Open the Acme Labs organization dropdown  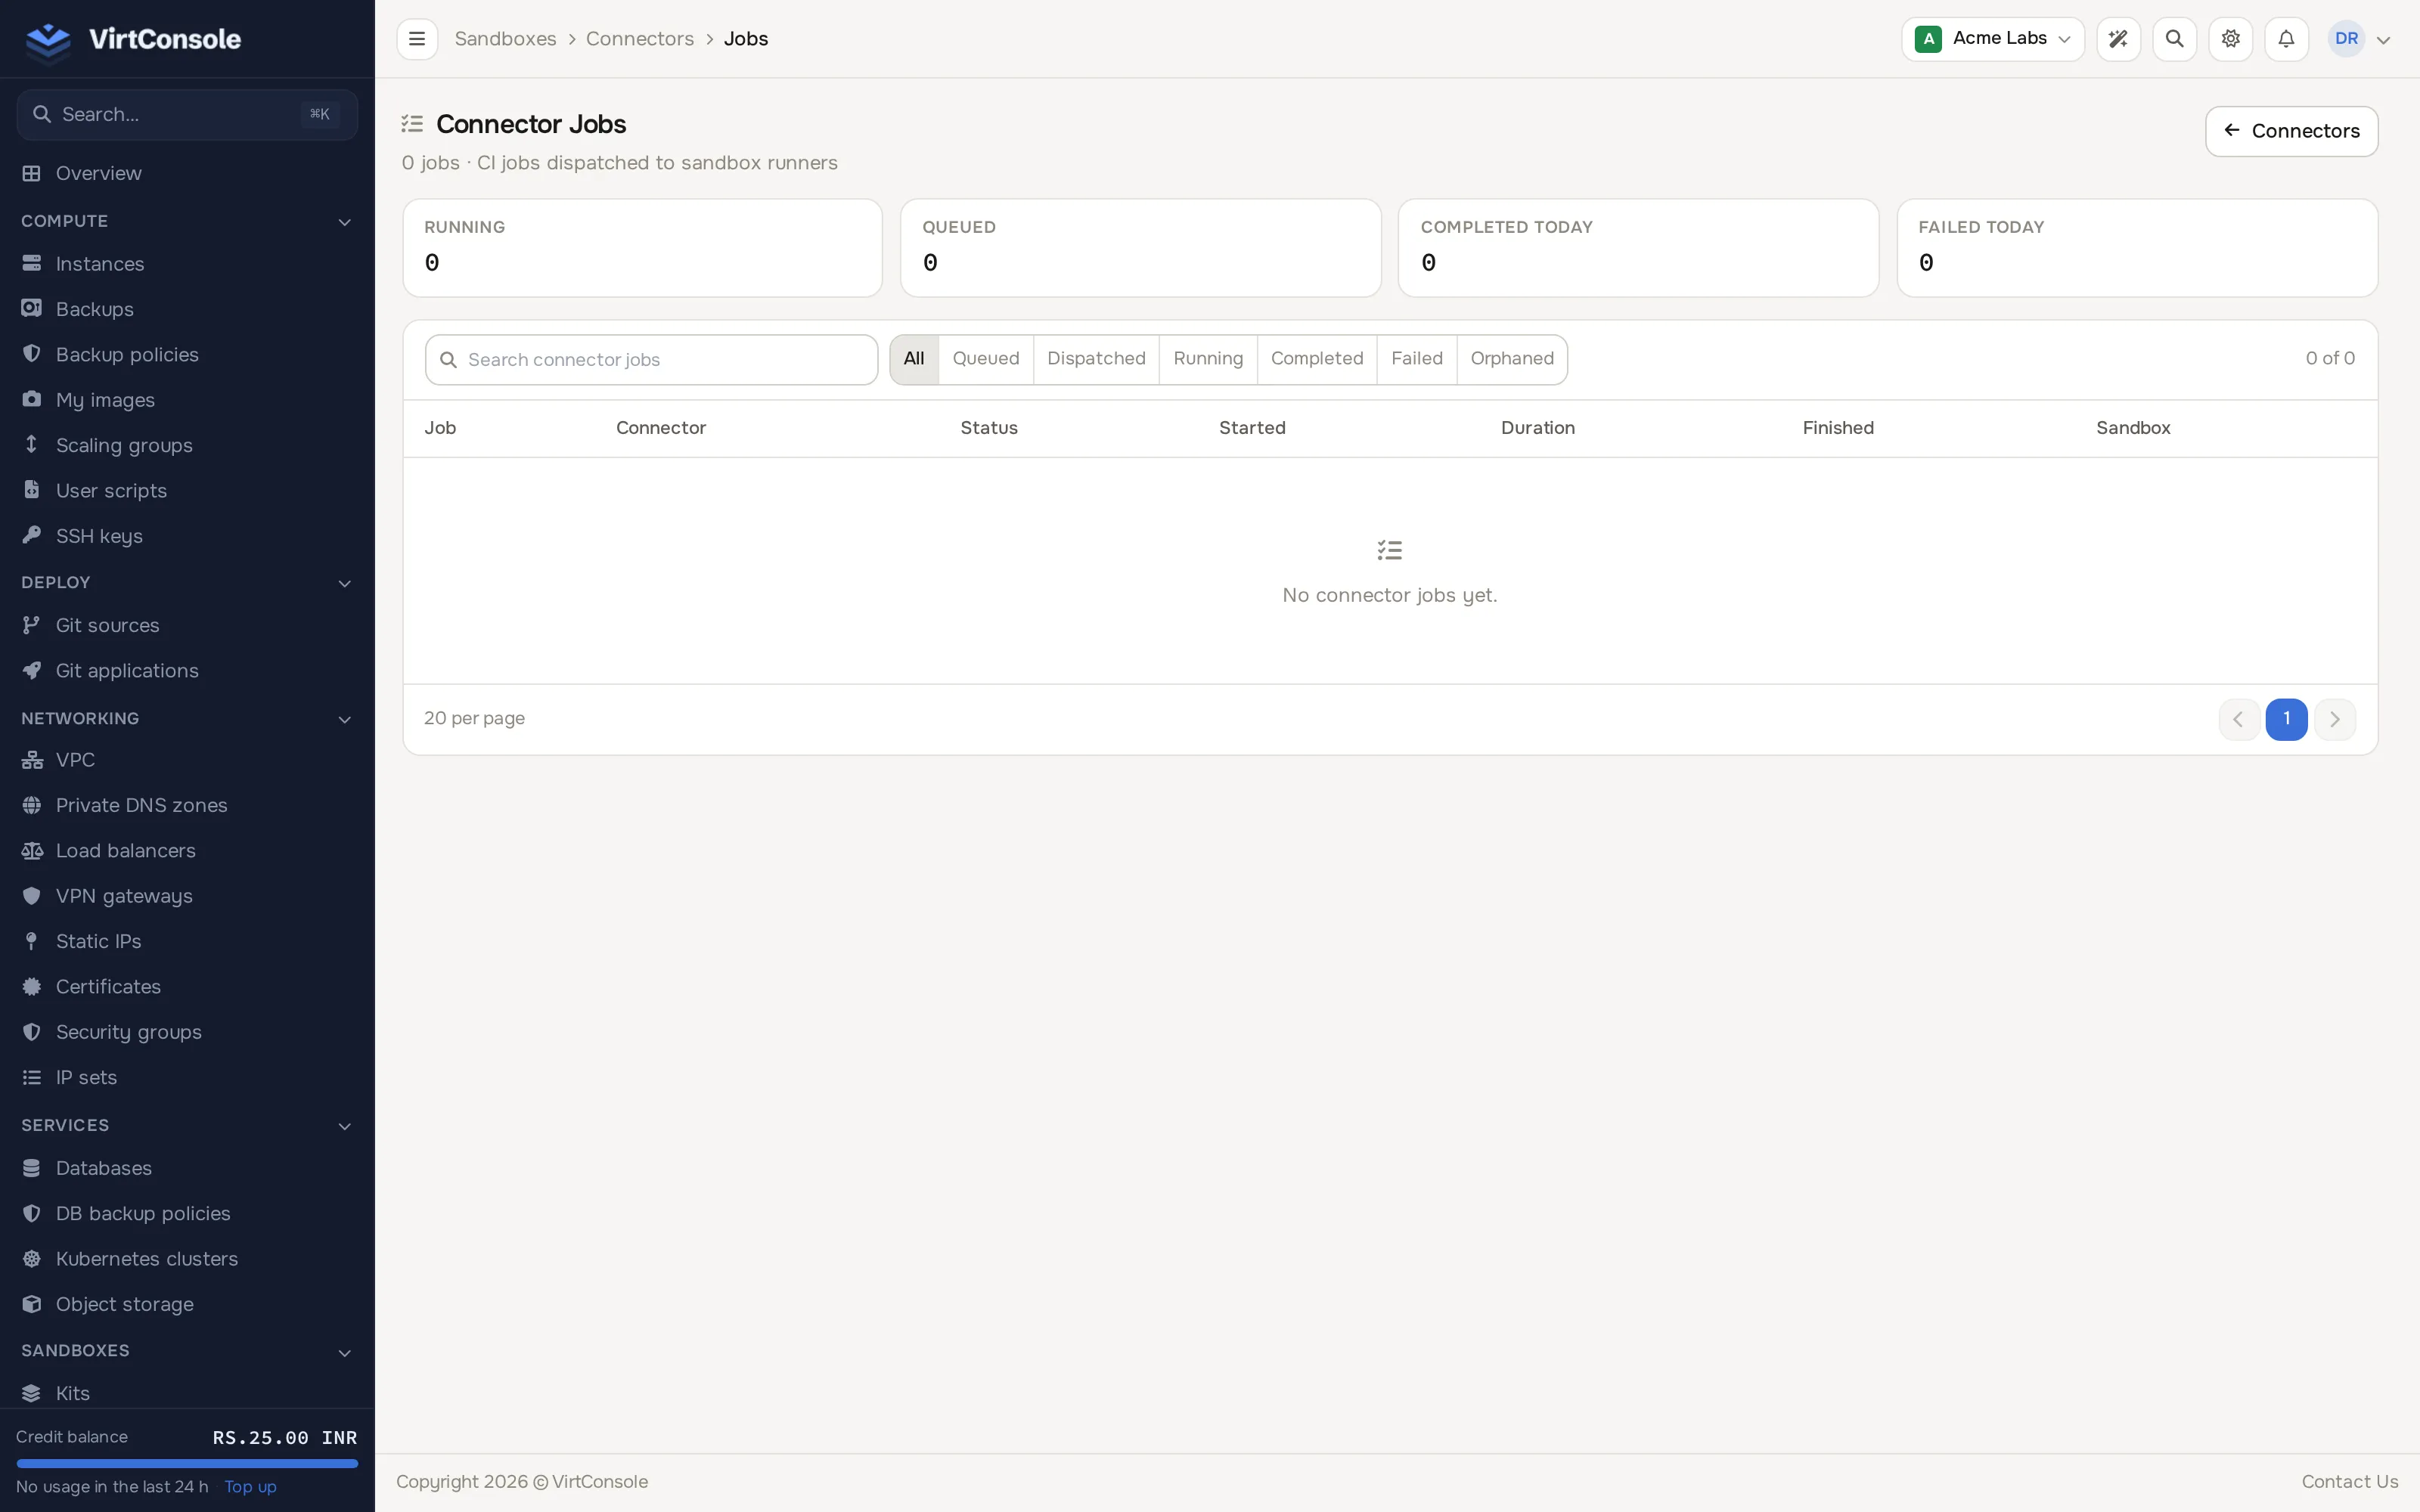1992,39
